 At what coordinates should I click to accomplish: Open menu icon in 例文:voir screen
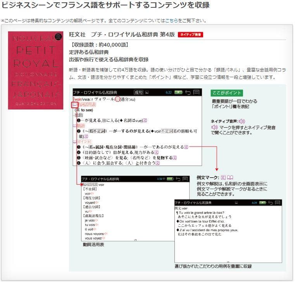tap(278, 203)
